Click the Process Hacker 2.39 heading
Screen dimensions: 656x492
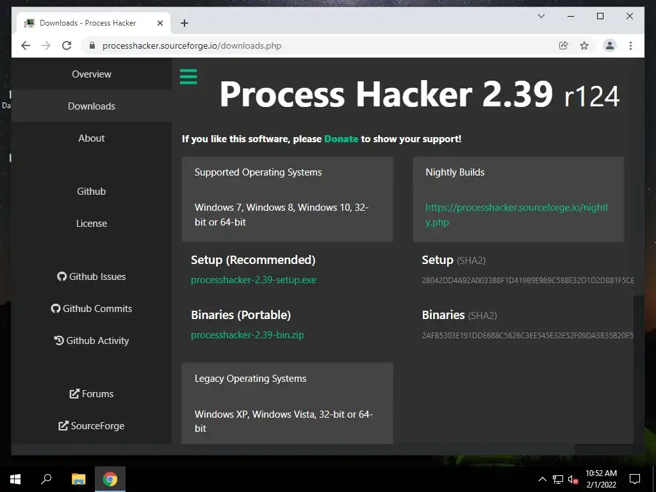click(386, 95)
